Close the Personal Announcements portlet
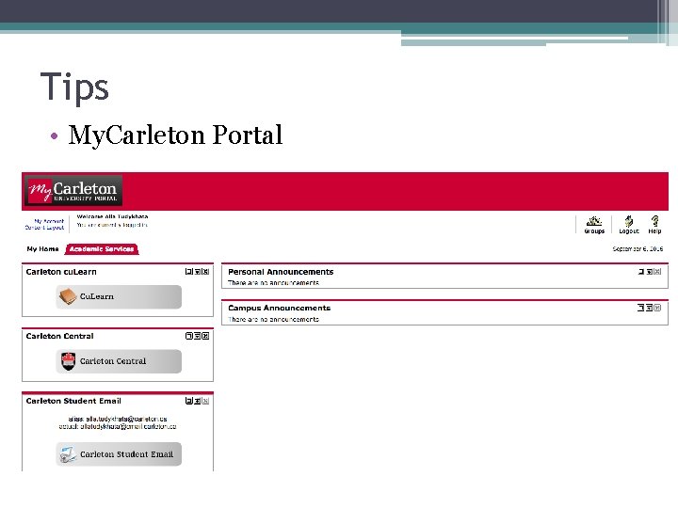Screen dimensions: 678x508 click(657, 272)
